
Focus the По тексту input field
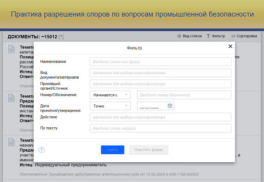(161, 128)
